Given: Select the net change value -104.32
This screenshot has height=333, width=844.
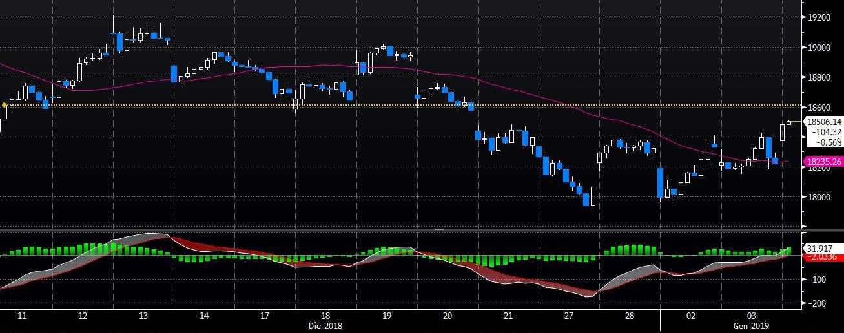Looking at the screenshot, I should tap(827, 132).
